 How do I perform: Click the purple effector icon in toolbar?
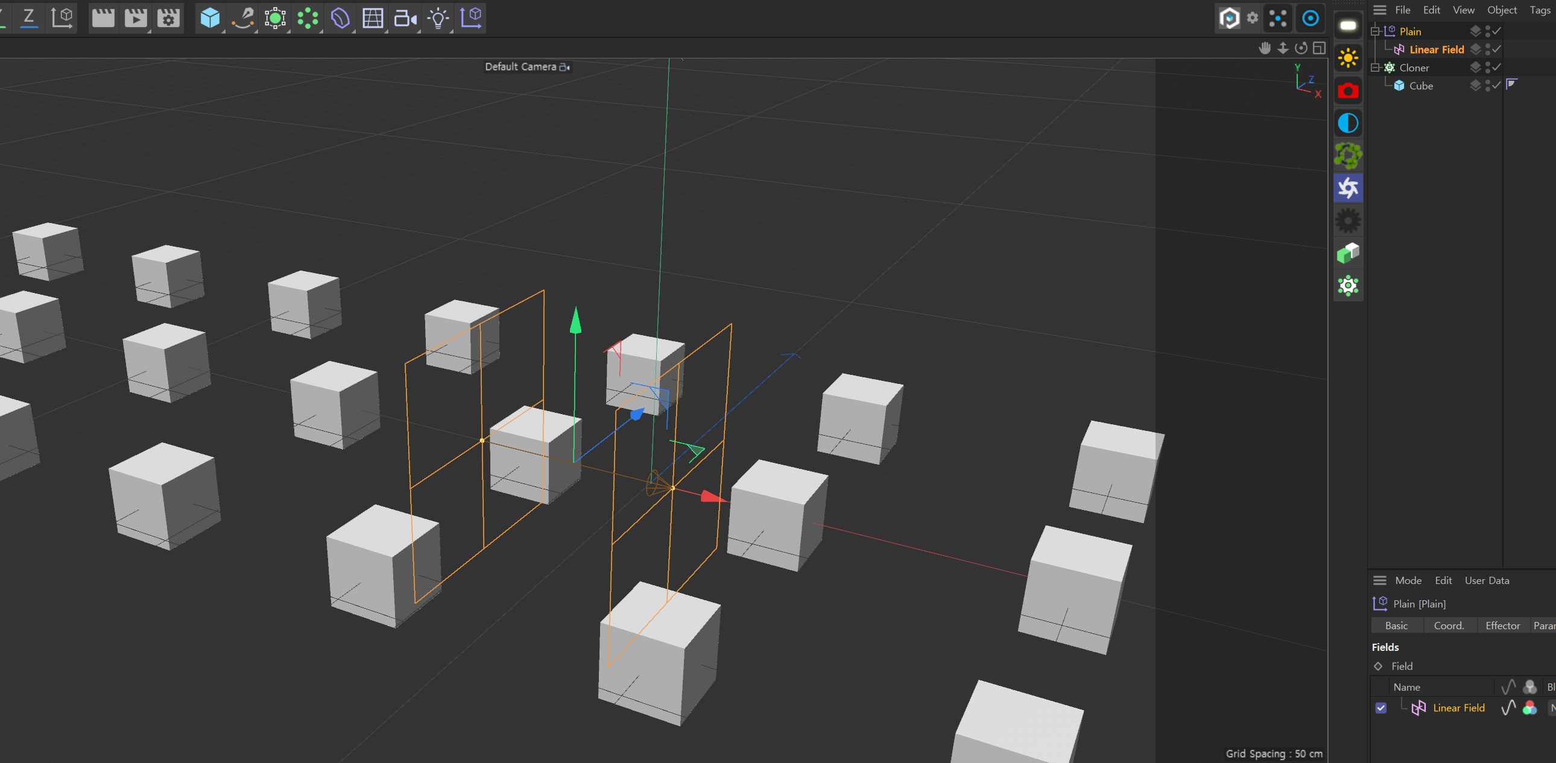471,17
